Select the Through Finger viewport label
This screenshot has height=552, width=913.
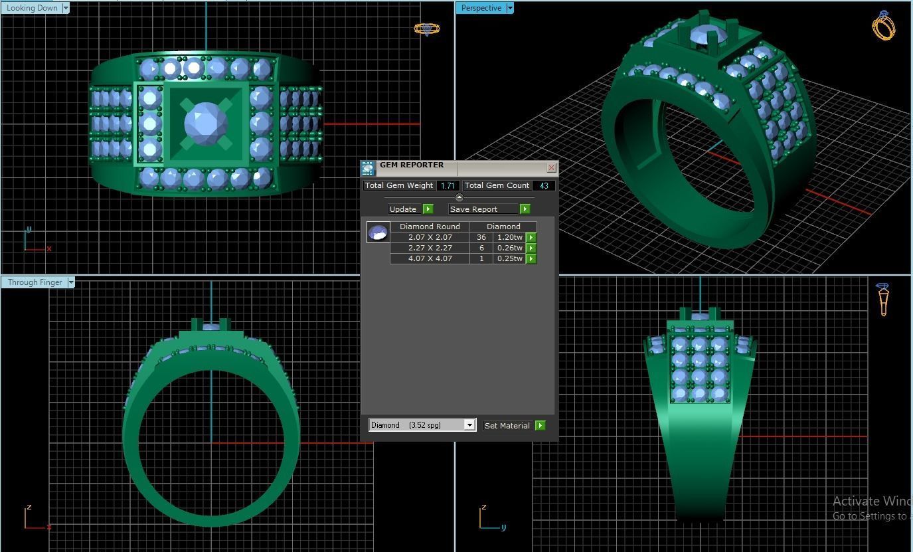point(35,282)
